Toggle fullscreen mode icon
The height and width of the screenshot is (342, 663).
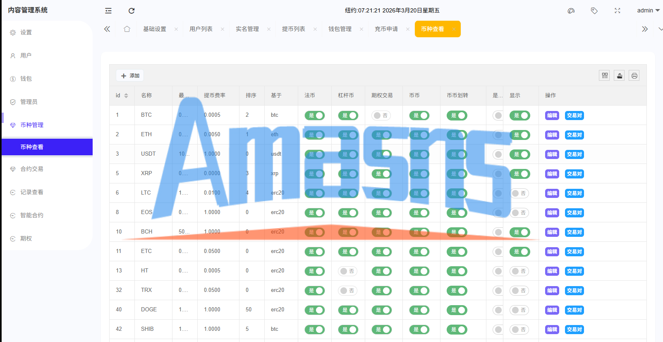point(618,11)
